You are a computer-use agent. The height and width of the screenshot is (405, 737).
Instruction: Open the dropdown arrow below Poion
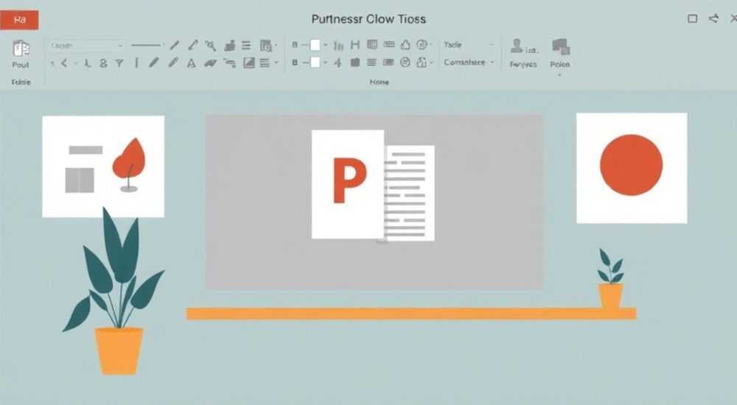[560, 74]
